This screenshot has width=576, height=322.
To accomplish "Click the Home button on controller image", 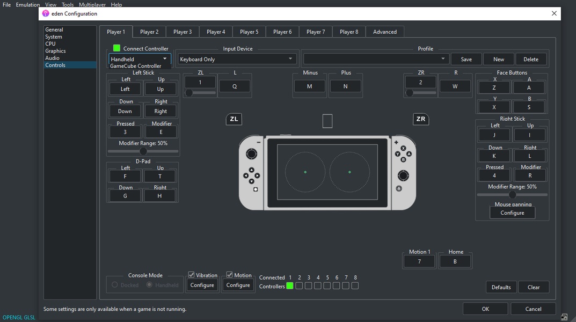I will coord(399,189).
